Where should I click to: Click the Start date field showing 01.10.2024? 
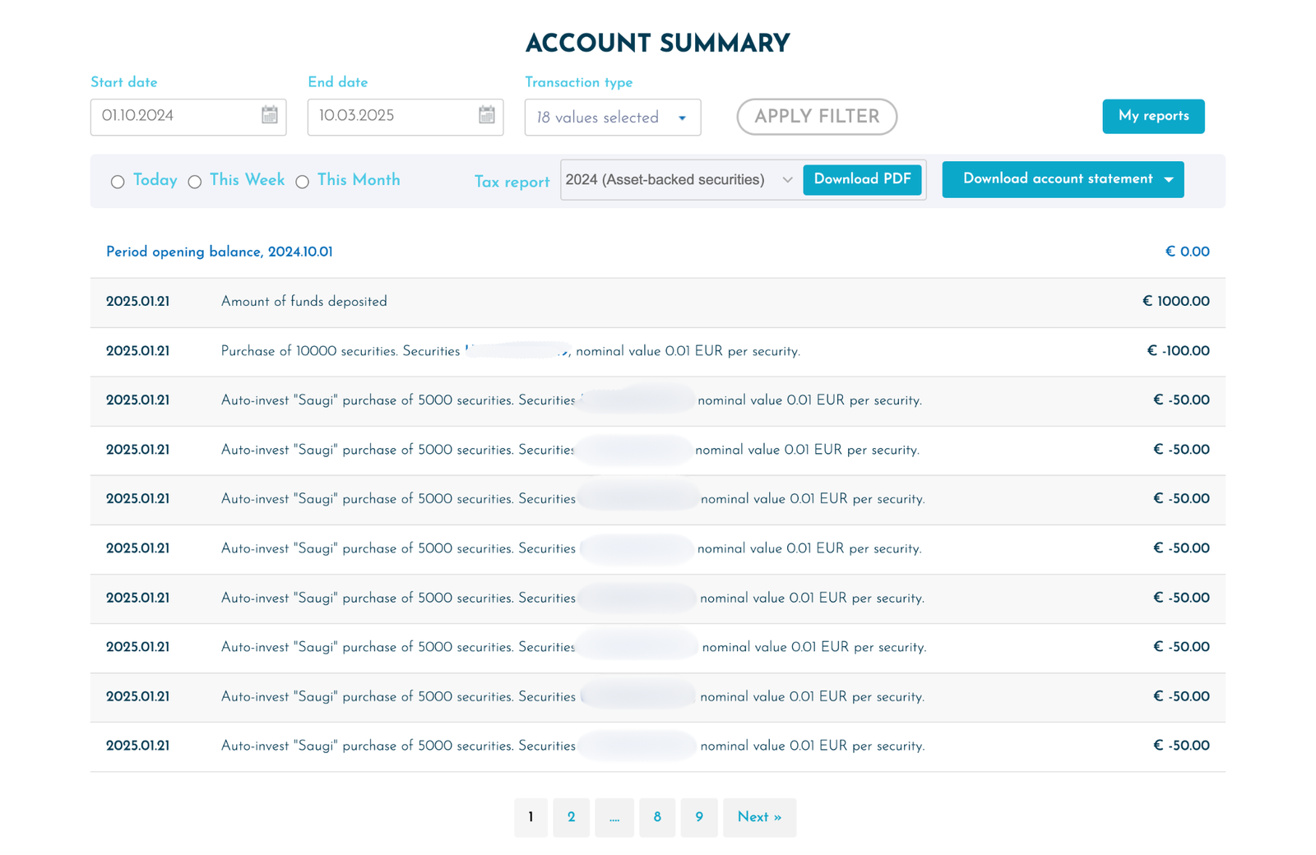pyautogui.click(x=188, y=117)
